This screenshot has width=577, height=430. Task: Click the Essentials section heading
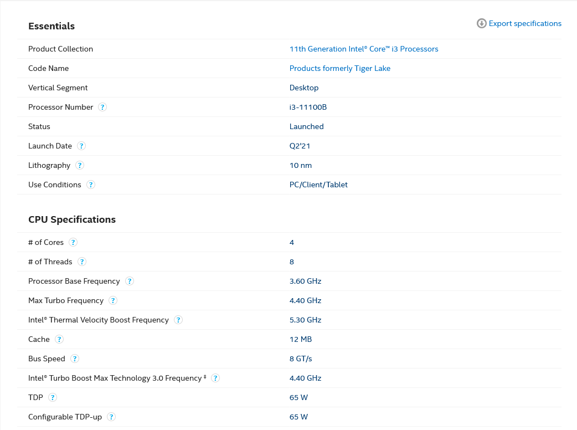(51, 26)
